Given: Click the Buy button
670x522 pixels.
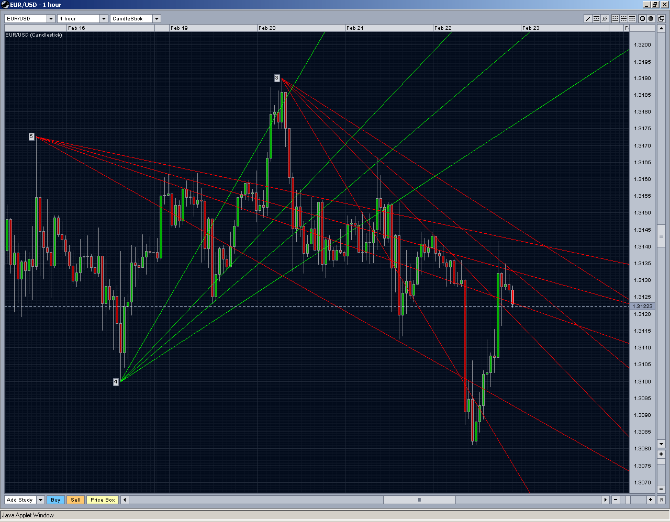Looking at the screenshot, I should 55,500.
